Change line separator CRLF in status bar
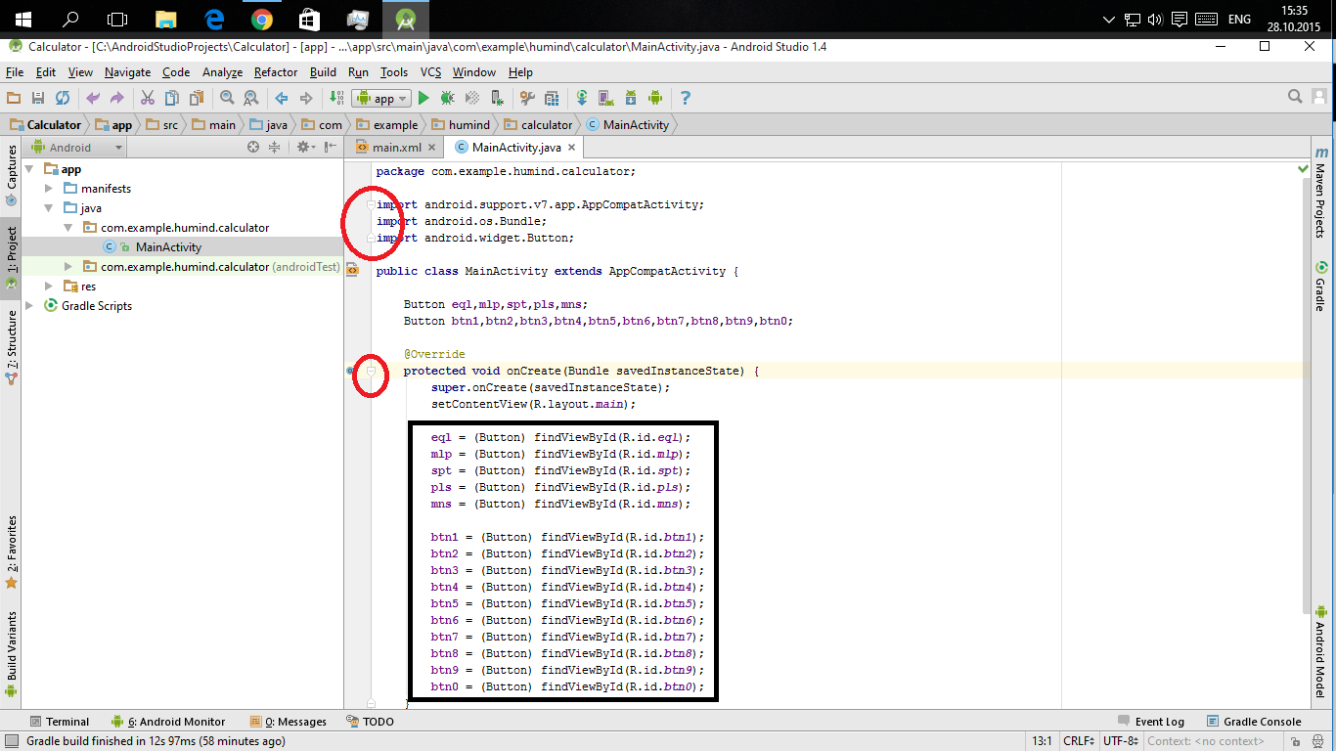The image size is (1336, 751). click(x=1079, y=741)
